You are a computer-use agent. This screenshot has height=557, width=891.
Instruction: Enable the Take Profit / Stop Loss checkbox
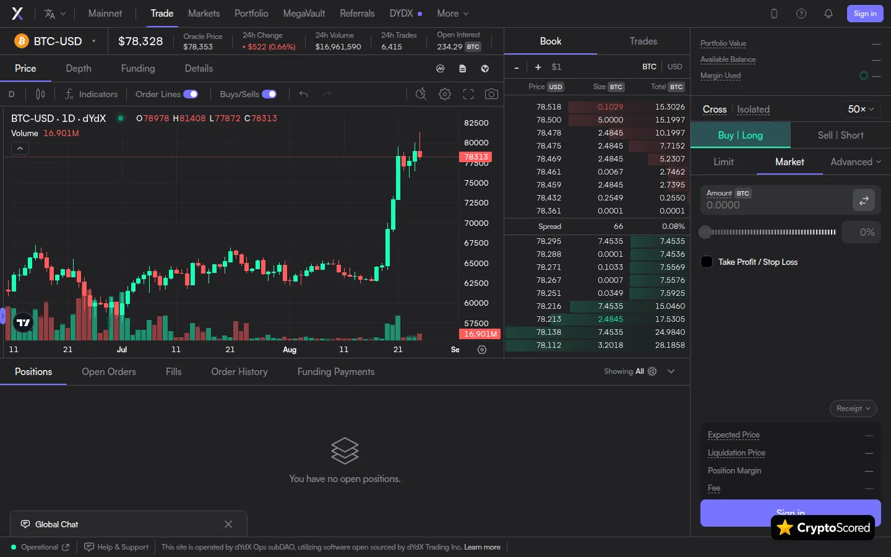click(x=707, y=262)
